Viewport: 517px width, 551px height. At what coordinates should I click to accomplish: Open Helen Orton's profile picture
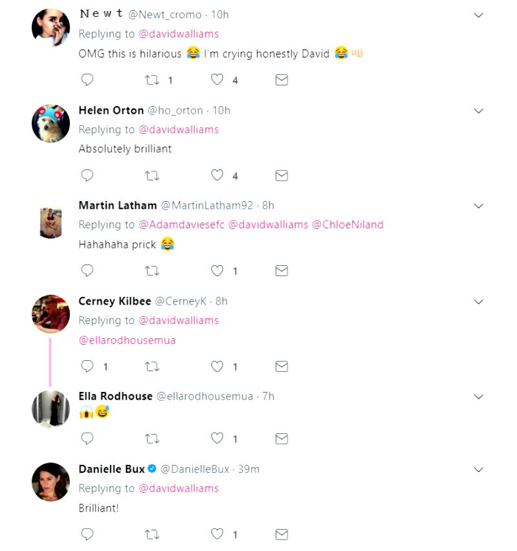[x=50, y=123]
